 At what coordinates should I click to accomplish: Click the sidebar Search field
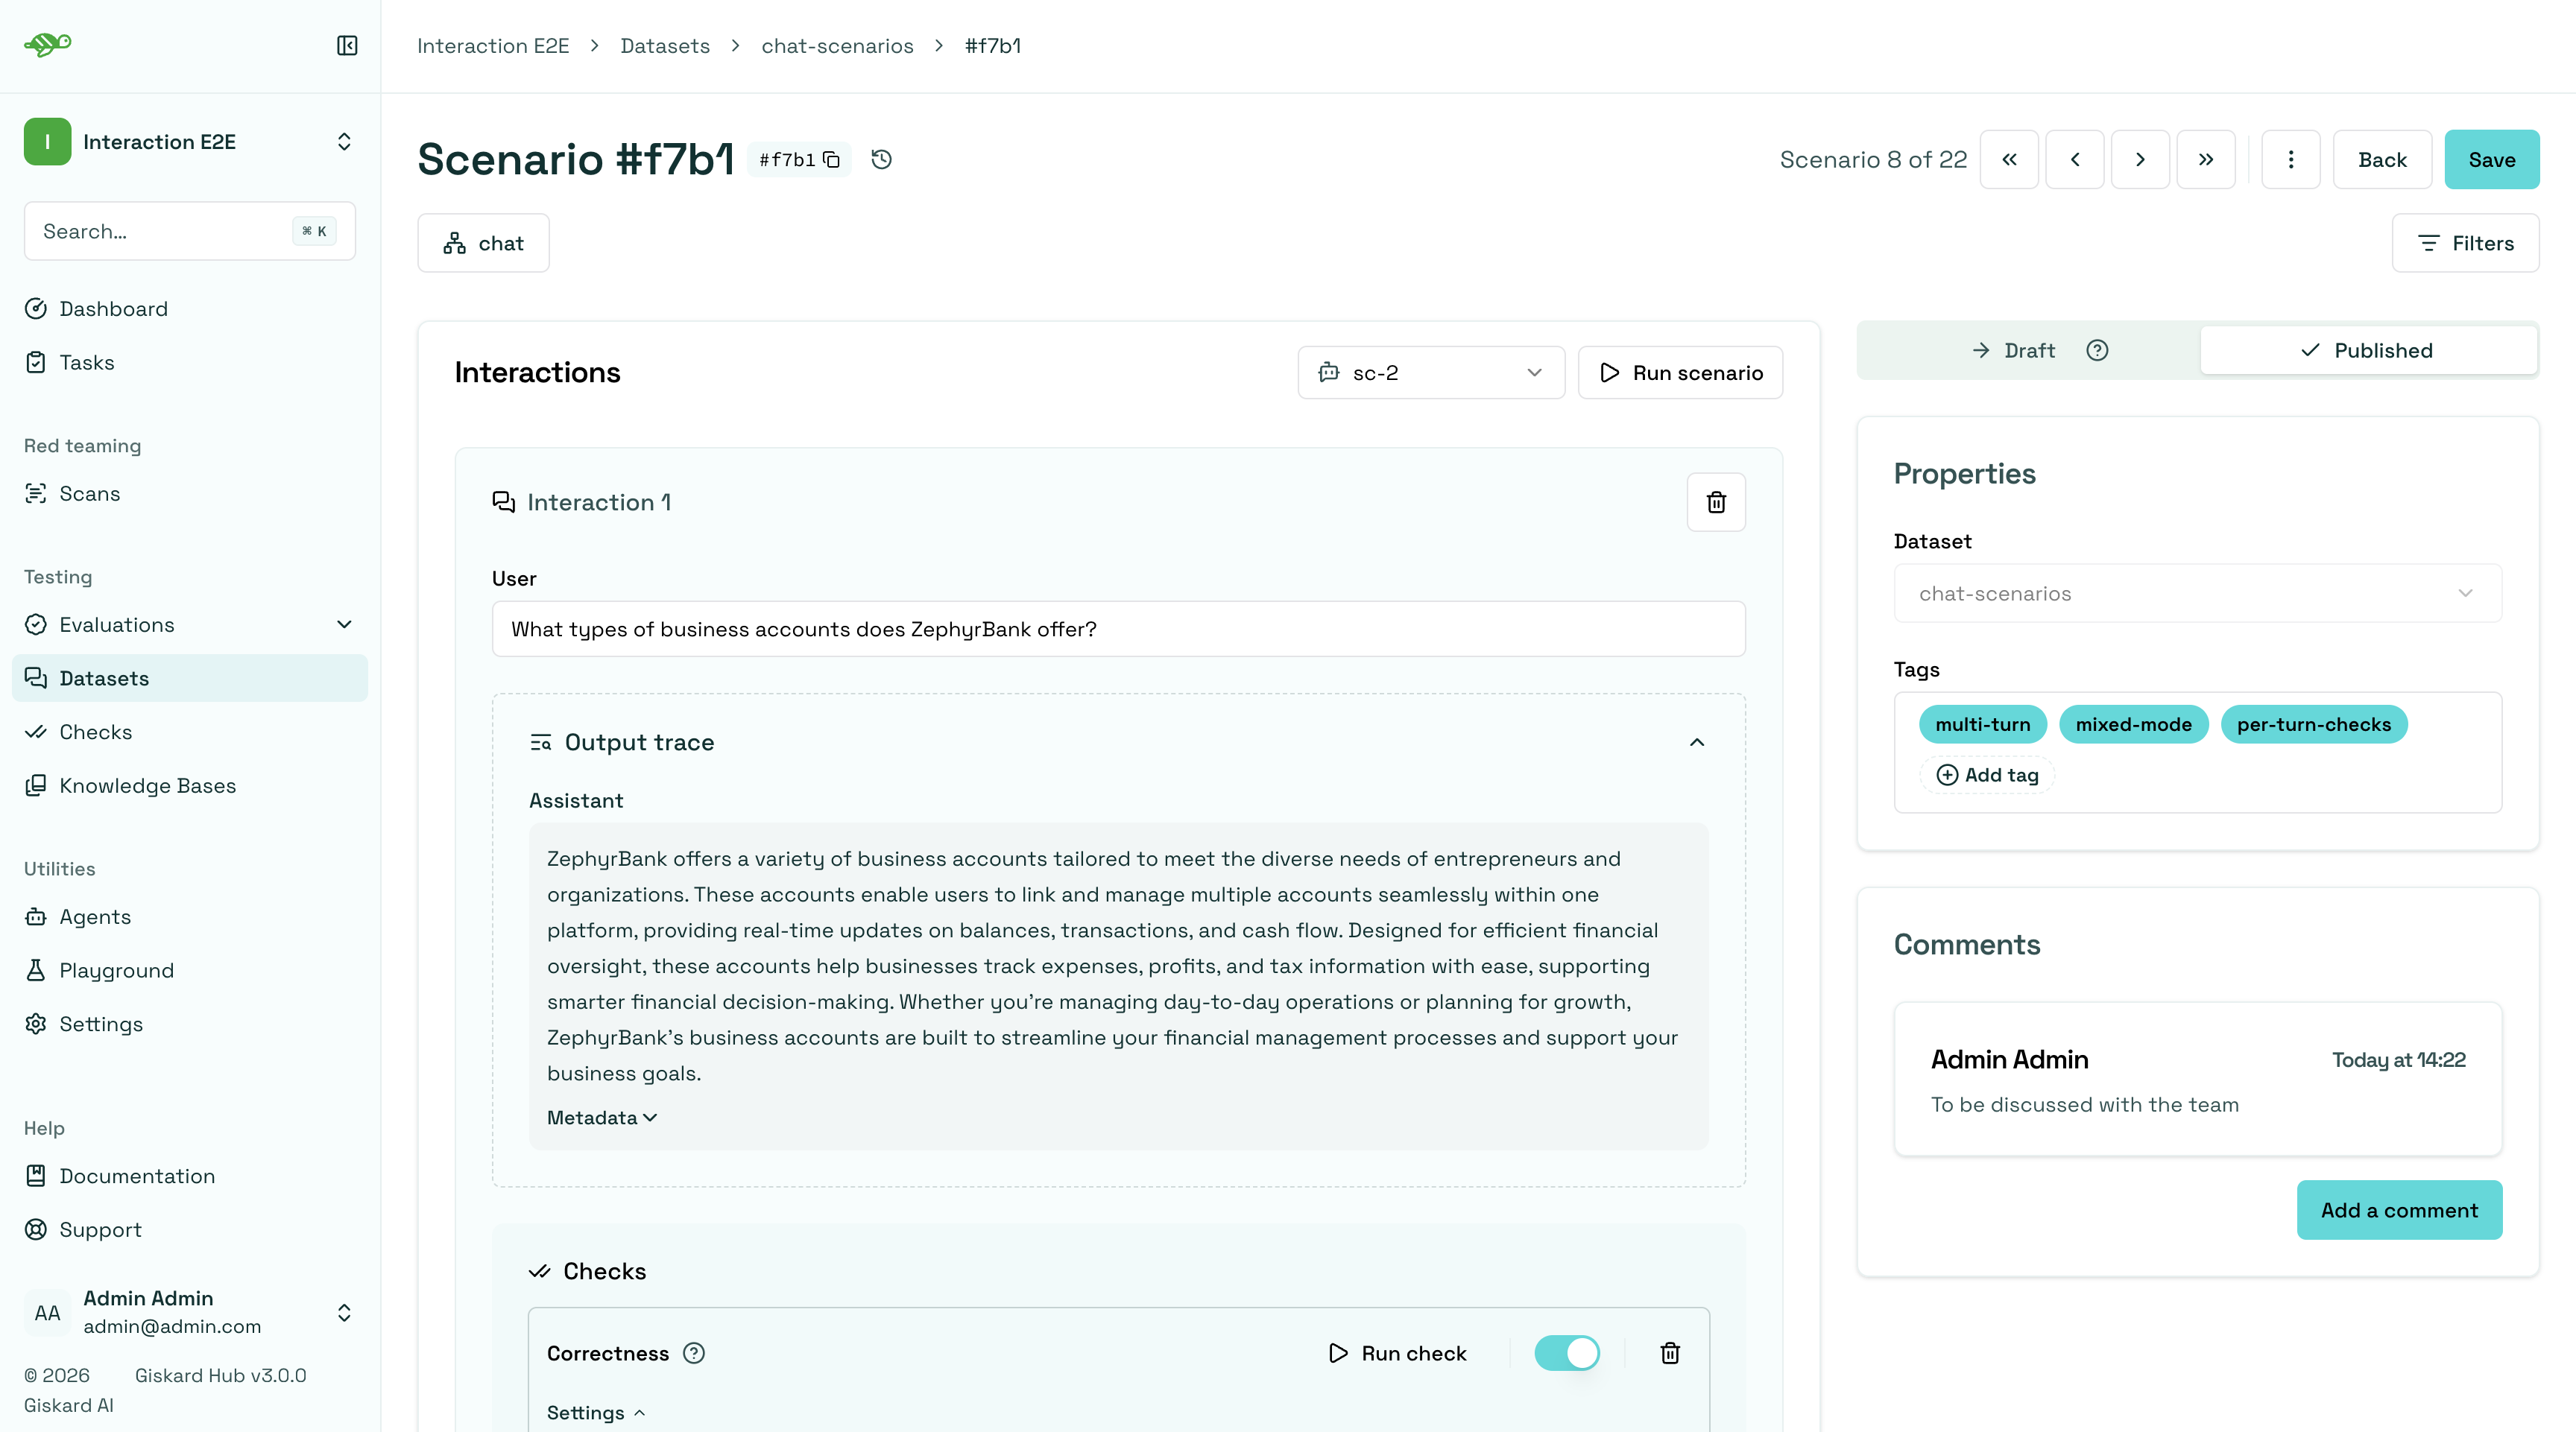coord(190,231)
